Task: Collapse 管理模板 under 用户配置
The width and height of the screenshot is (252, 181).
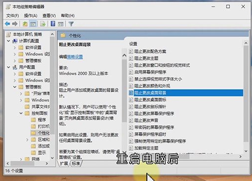Action: (15, 87)
